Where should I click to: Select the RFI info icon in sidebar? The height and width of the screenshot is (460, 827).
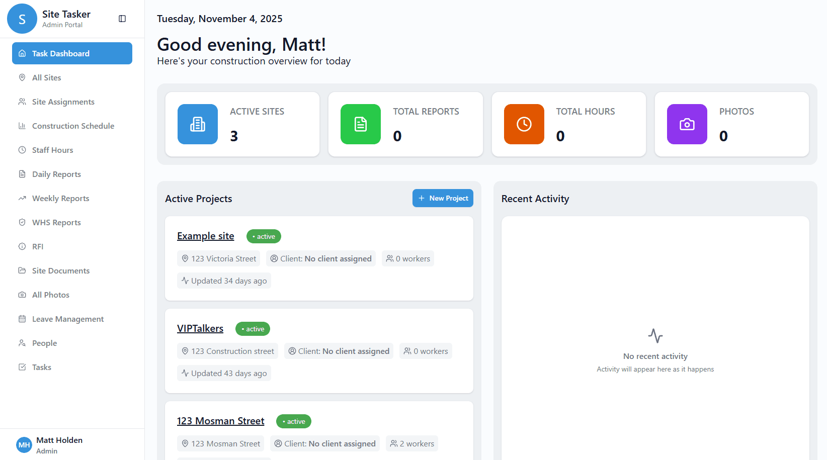tap(22, 246)
